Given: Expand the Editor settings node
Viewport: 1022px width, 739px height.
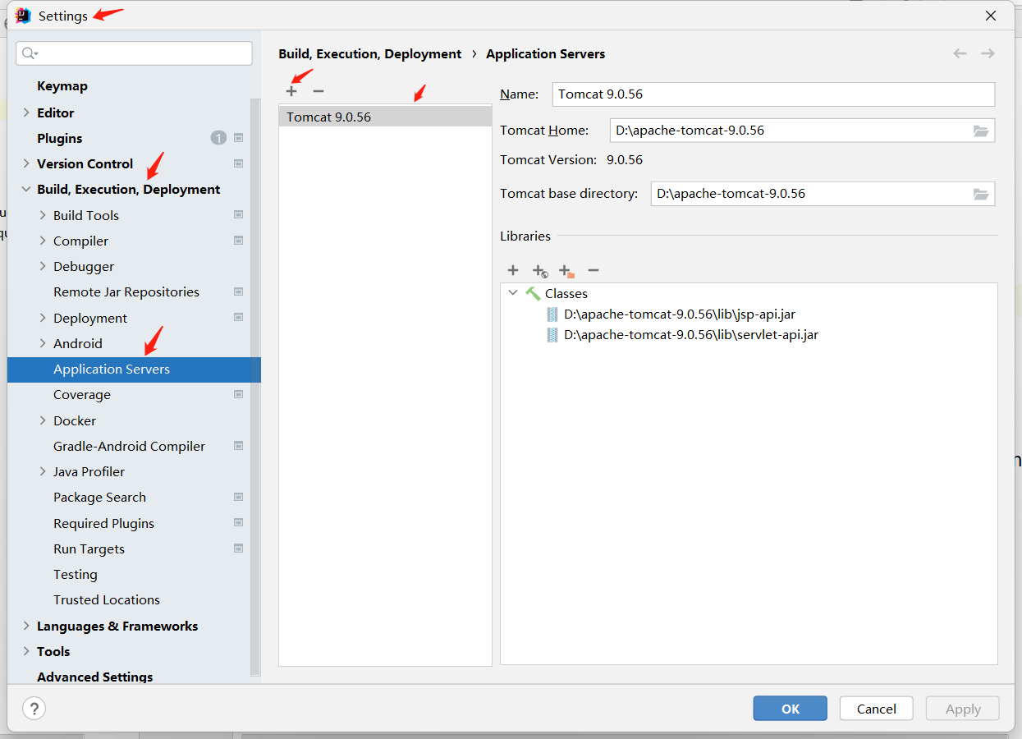Looking at the screenshot, I should (x=26, y=112).
